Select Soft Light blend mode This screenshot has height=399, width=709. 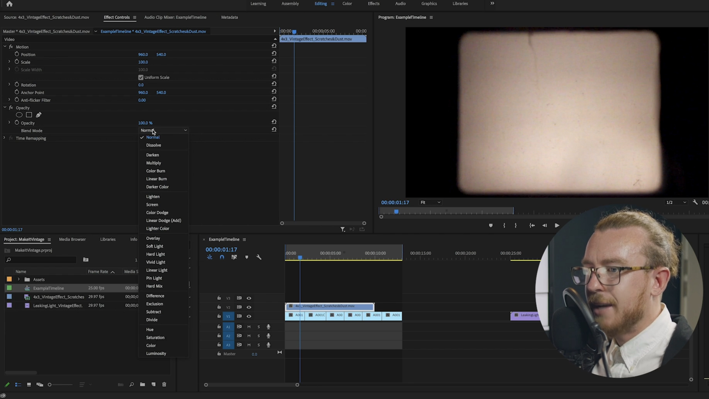[x=154, y=246]
